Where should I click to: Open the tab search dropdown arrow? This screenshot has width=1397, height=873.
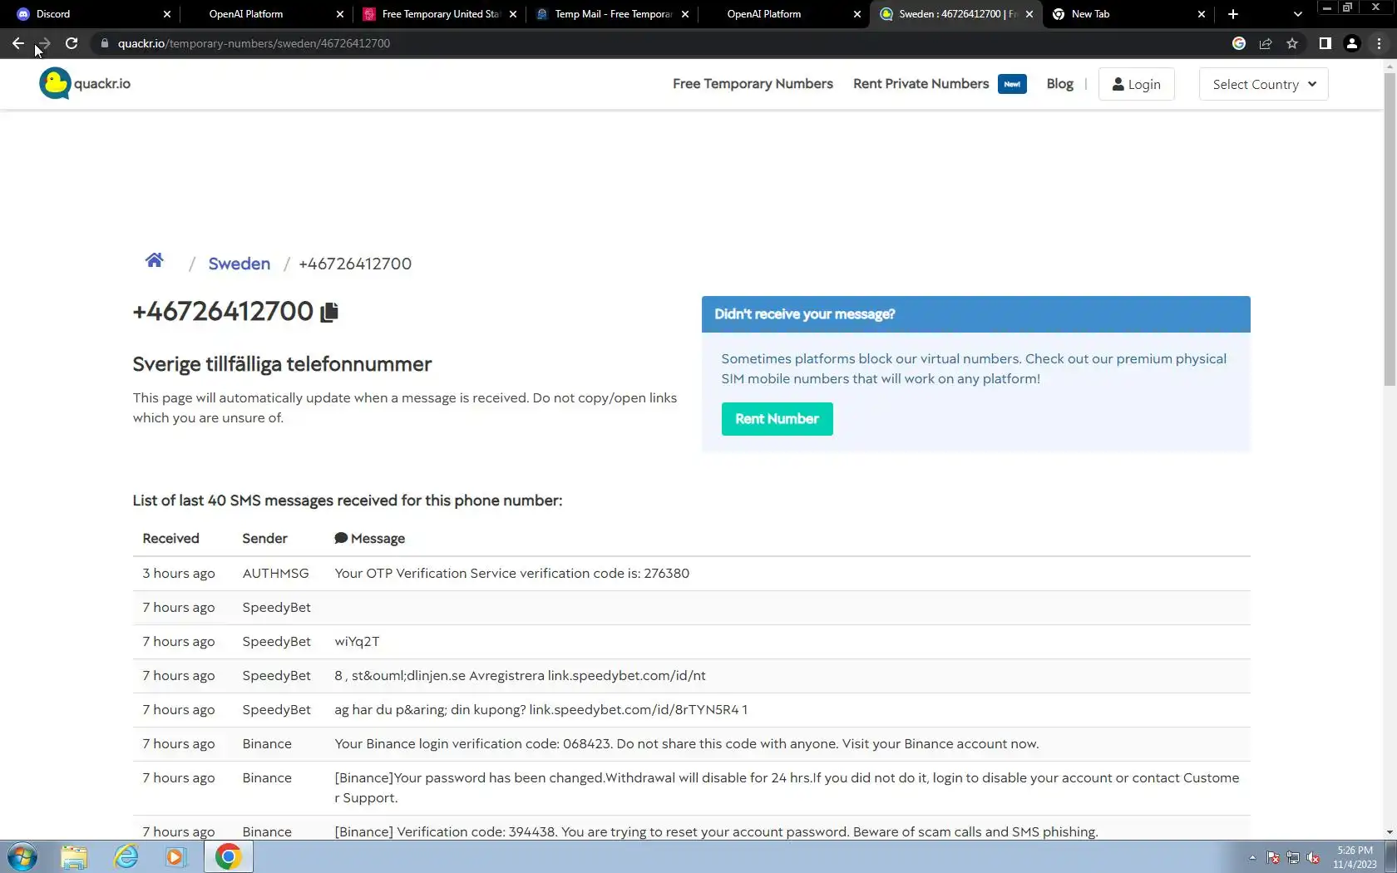pyautogui.click(x=1298, y=14)
